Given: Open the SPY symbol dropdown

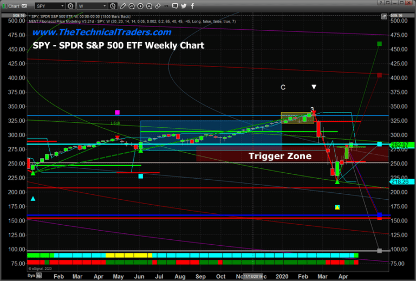Looking at the screenshot, I should pos(50,6).
